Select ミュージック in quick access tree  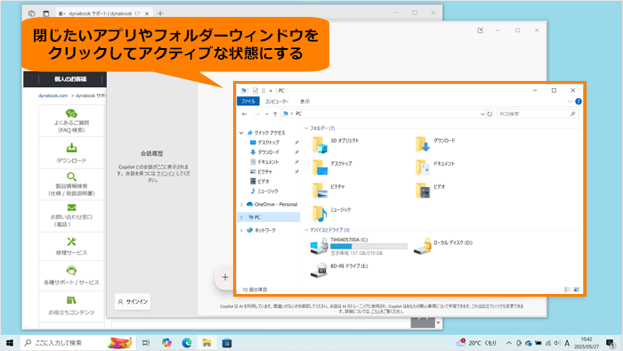point(263,192)
